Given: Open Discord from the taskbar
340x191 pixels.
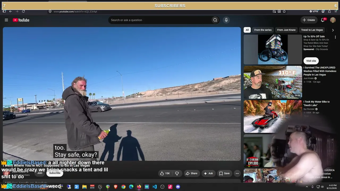Looking at the screenshot, I should click(x=178, y=187).
